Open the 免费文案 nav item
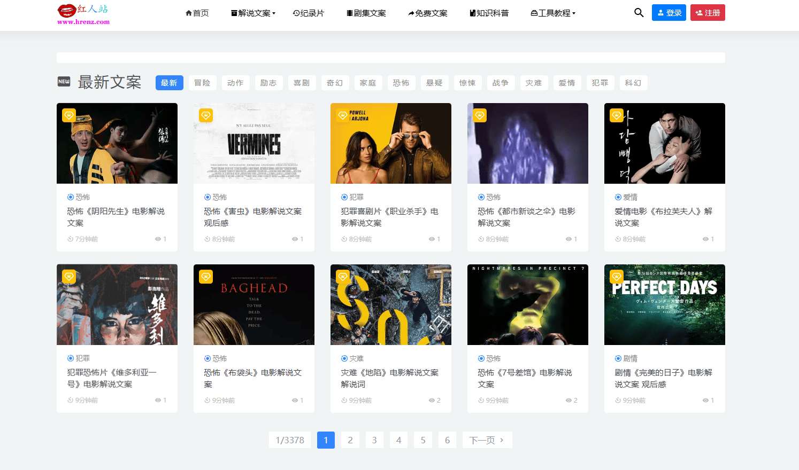799x470 pixels. (427, 13)
